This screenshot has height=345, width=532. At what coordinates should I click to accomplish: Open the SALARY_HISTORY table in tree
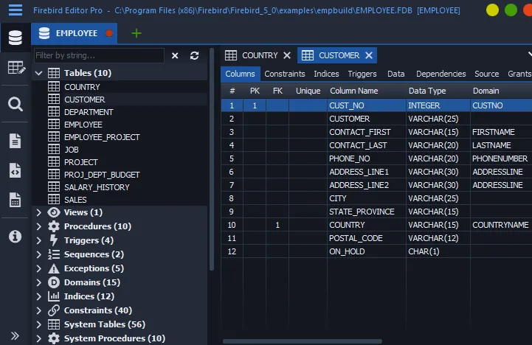click(x=97, y=187)
